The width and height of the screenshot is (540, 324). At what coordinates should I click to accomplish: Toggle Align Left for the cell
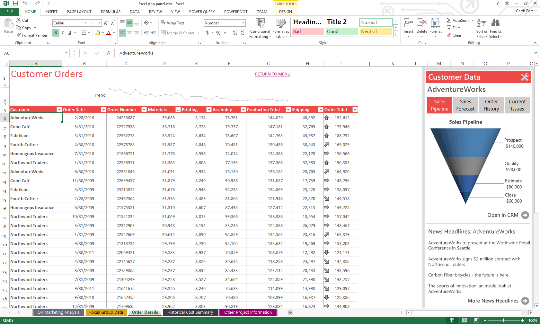tap(122, 33)
